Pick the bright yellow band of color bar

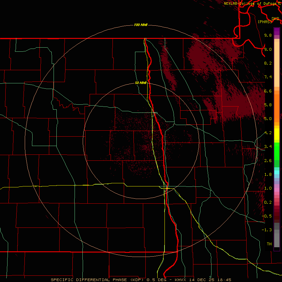pyautogui.click(x=277, y=134)
